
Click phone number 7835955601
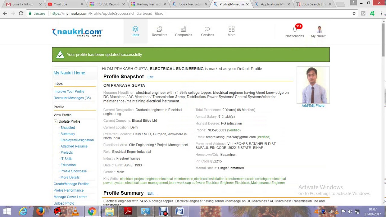point(217,130)
